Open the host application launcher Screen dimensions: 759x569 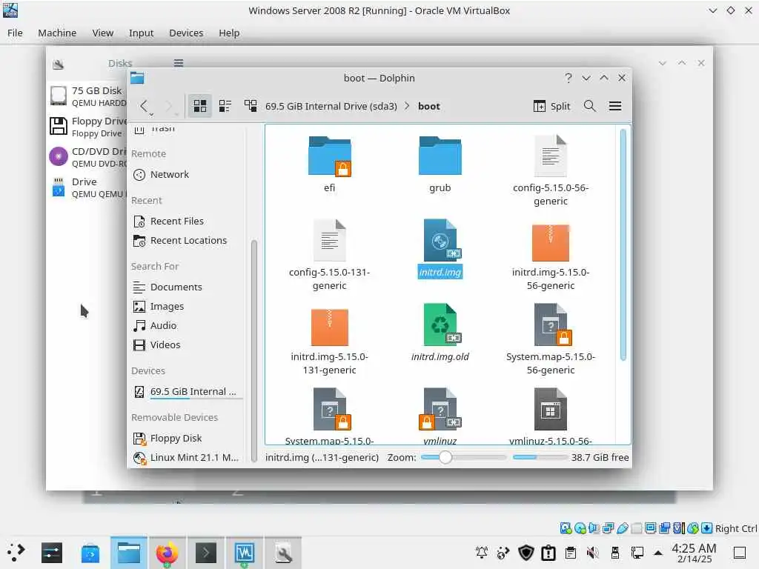tap(16, 553)
